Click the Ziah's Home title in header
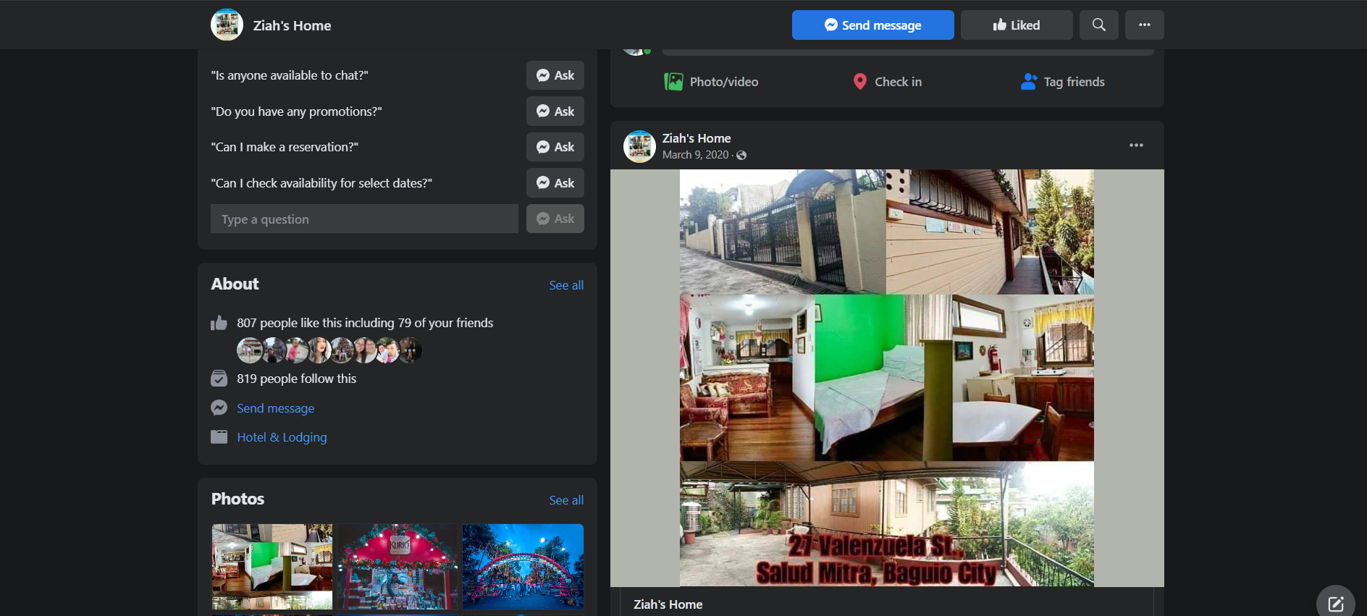Screen dimensions: 1367x616 pyautogui.click(x=292, y=25)
